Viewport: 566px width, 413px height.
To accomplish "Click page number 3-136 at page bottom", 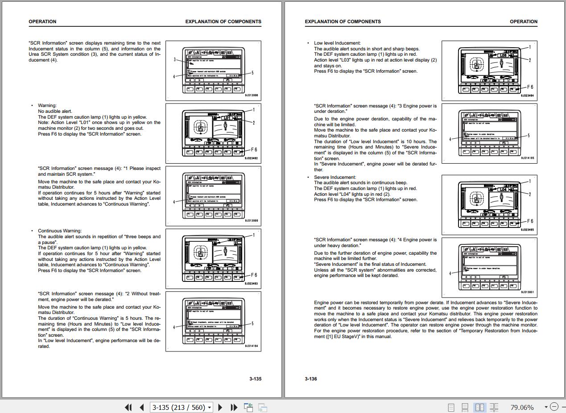I will pyautogui.click(x=311, y=379).
